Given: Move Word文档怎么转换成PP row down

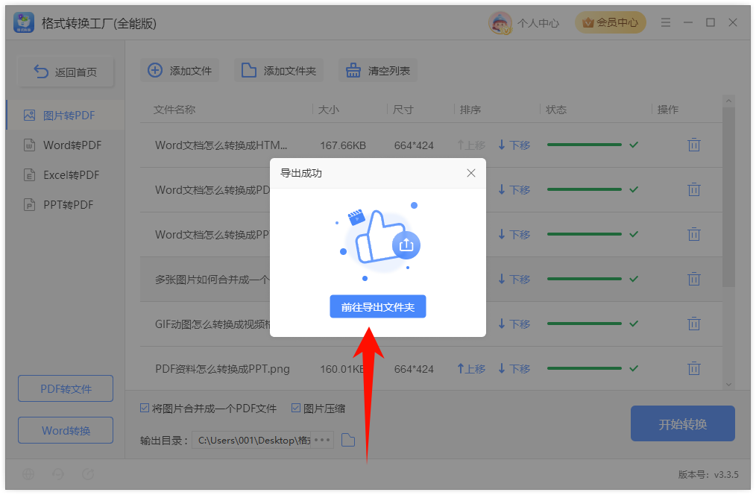Looking at the screenshot, I should 514,235.
